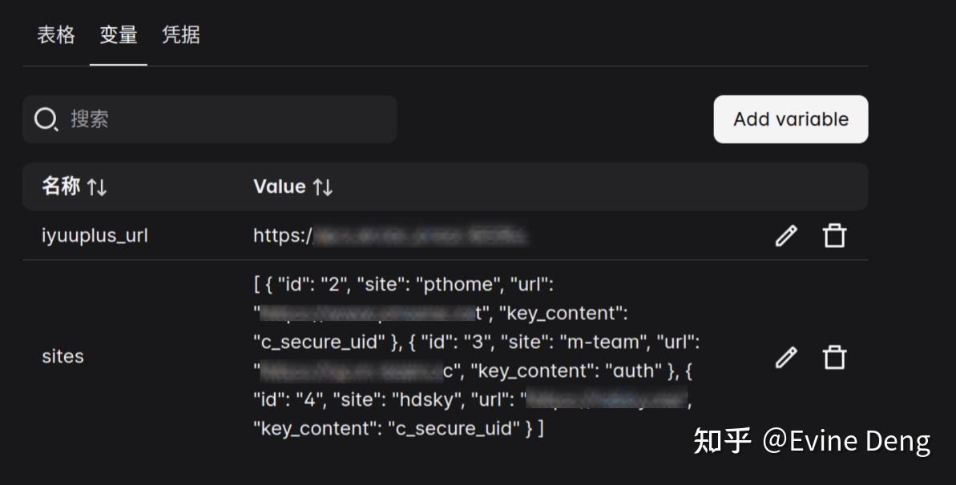Click the magnifier icon in search box
Image resolution: width=956 pixels, height=485 pixels.
[46, 120]
